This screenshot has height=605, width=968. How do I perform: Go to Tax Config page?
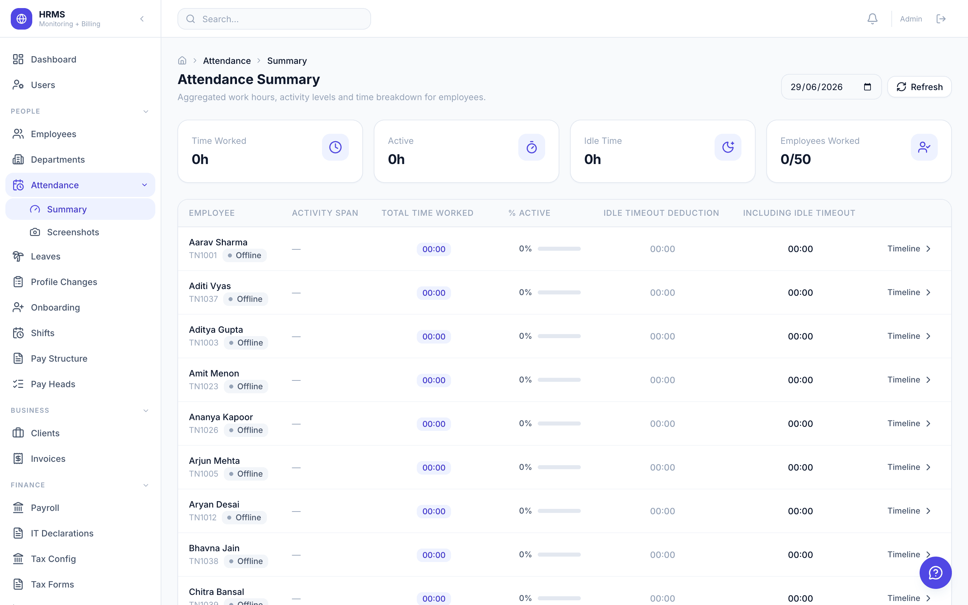(80, 559)
